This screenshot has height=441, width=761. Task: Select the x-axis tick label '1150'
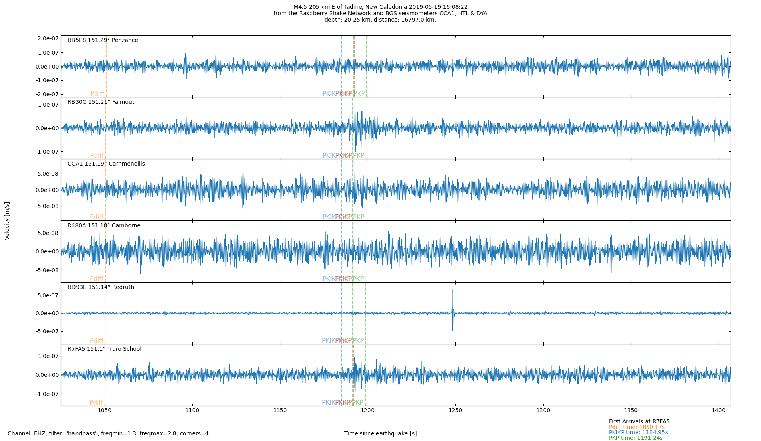point(280,410)
